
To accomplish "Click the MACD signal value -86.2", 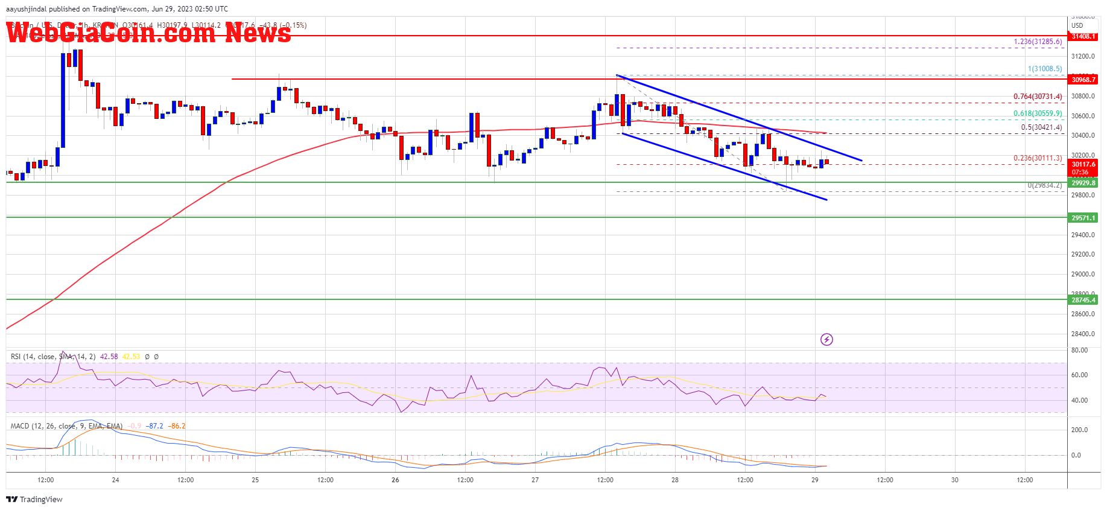I will 177,426.
